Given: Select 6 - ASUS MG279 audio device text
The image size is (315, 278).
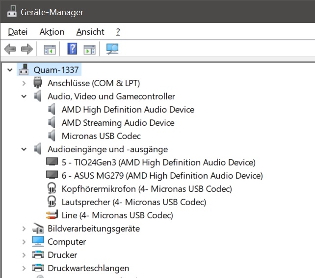Looking at the screenshot, I should pyautogui.click(x=162, y=176).
